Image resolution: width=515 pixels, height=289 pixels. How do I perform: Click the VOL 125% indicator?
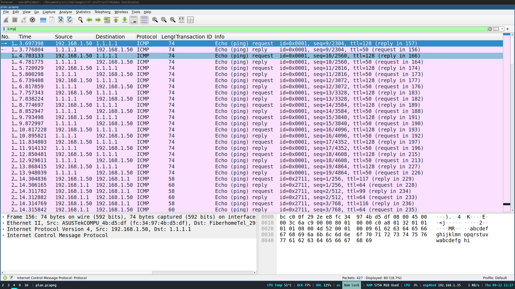[323, 285]
